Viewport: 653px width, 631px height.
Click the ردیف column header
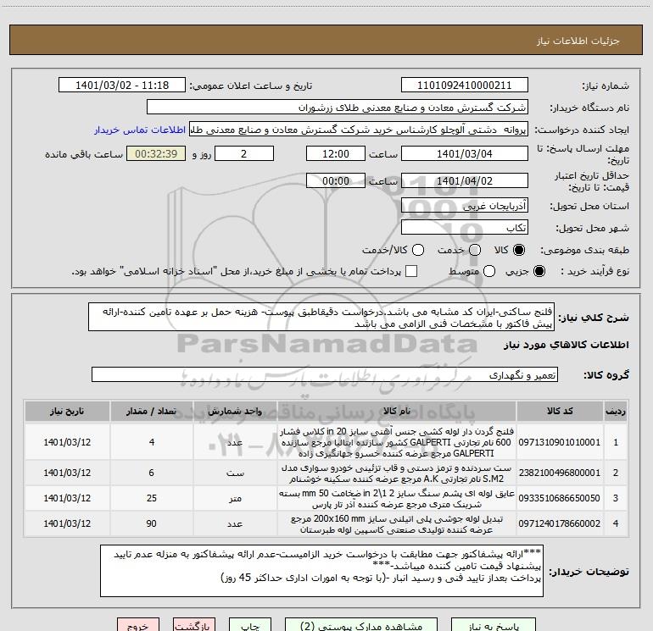(x=616, y=411)
